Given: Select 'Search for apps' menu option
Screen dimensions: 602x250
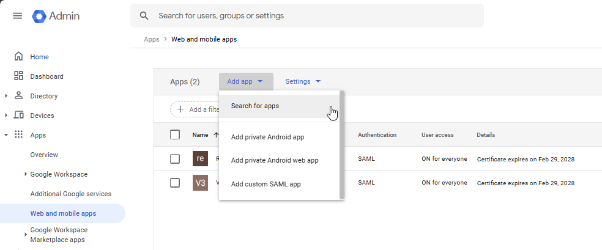Looking at the screenshot, I should tap(279, 106).
